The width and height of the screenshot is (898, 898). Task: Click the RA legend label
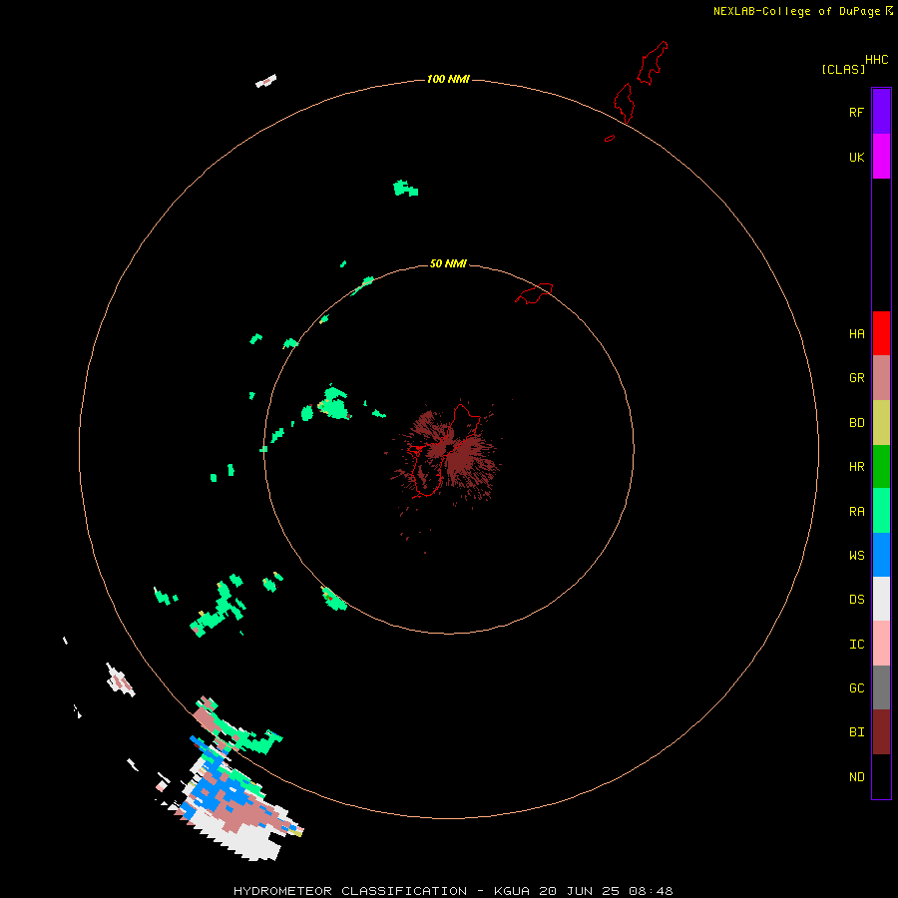pos(856,512)
